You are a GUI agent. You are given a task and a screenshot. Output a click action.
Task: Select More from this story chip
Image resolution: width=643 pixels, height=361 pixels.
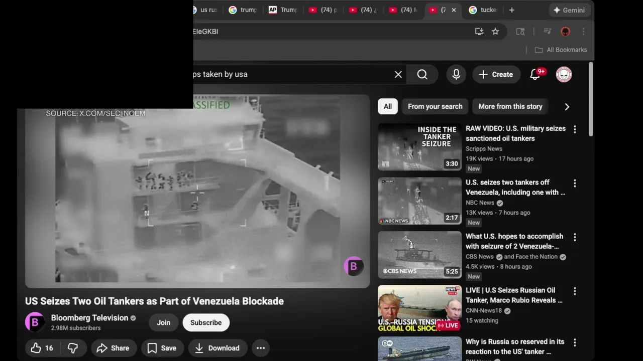click(510, 106)
